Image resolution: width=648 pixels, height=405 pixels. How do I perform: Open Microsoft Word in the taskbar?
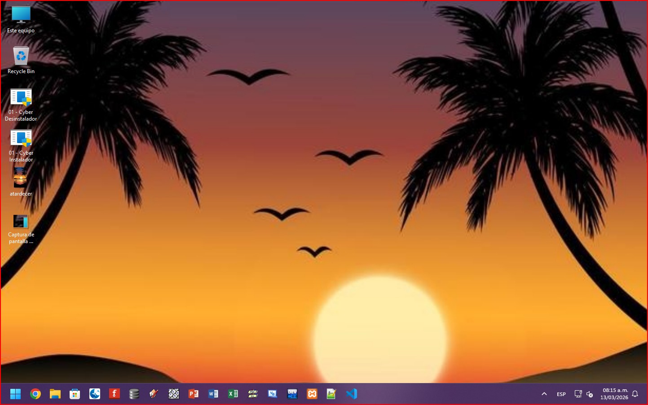(213, 394)
